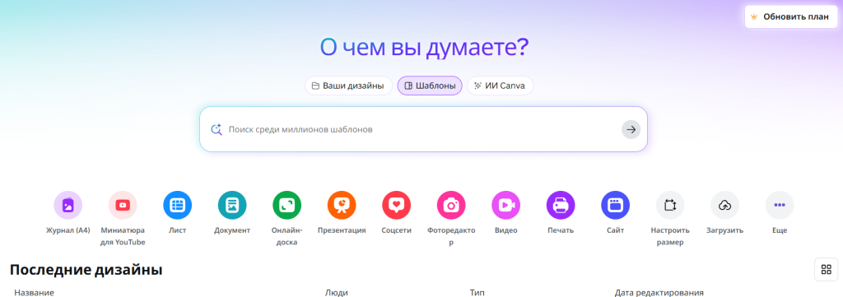The height and width of the screenshot is (297, 843).
Task: Open the Печать products icon
Action: pyautogui.click(x=561, y=205)
